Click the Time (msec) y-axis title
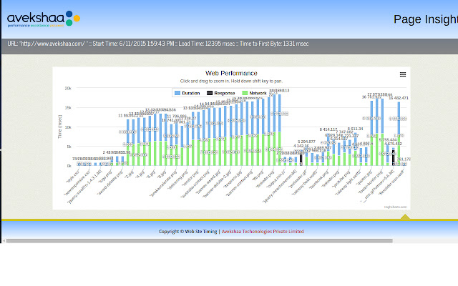458x286 pixels. 60,127
